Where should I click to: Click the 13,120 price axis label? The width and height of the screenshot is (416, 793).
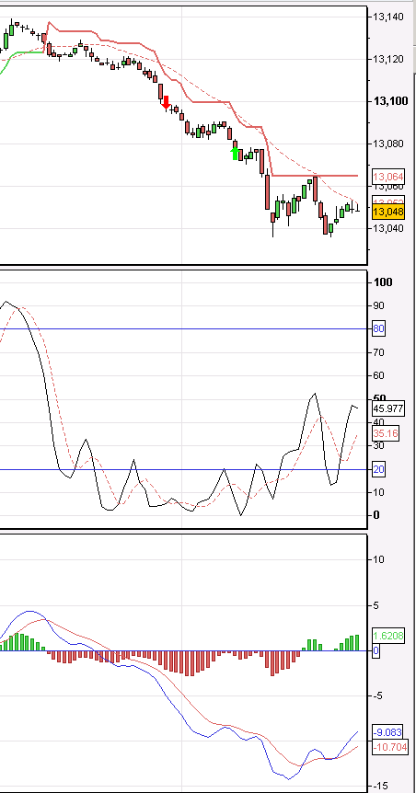click(388, 59)
